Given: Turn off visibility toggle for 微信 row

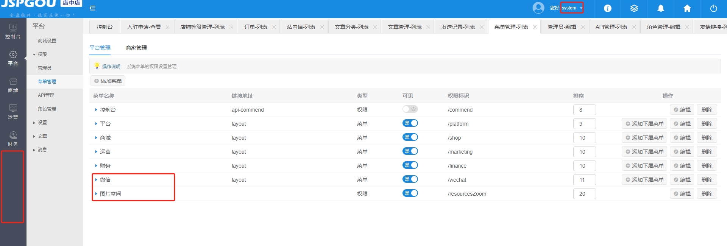Looking at the screenshot, I should (410, 179).
